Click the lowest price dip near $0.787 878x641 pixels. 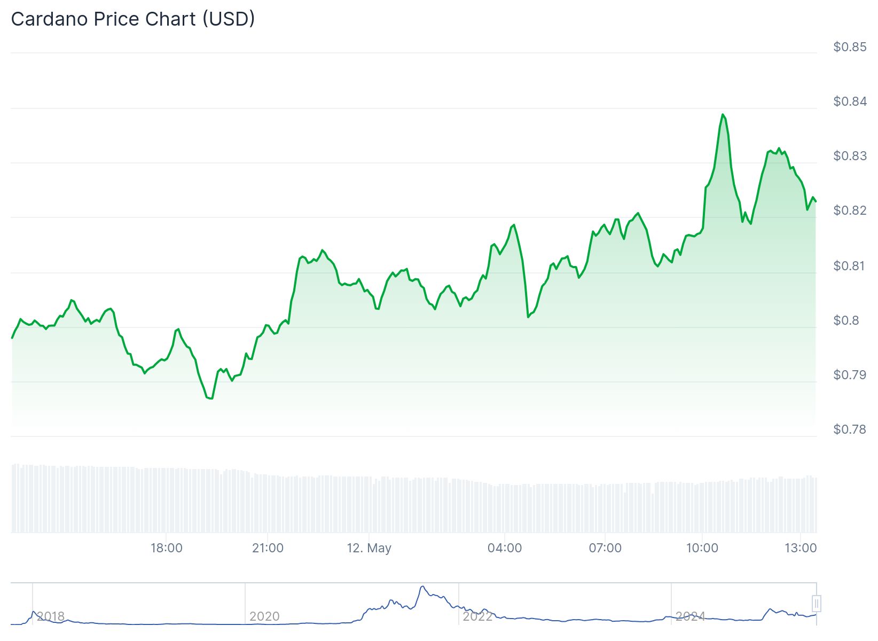[x=210, y=398]
